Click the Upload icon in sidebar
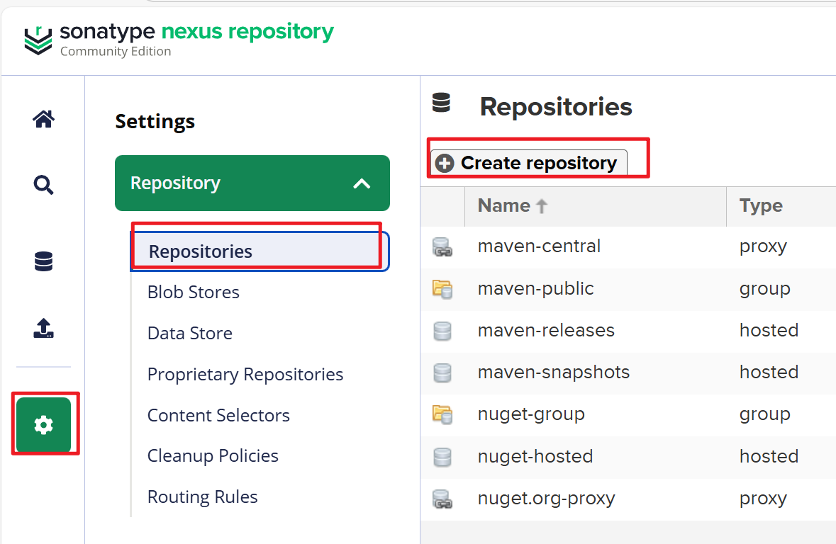Viewport: 836px width, 544px height. pos(43,328)
